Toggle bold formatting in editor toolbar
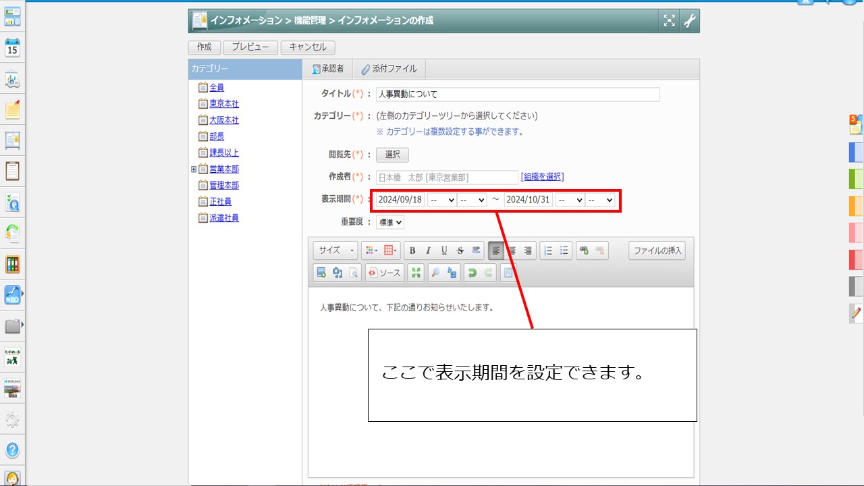864x486 pixels. (412, 250)
